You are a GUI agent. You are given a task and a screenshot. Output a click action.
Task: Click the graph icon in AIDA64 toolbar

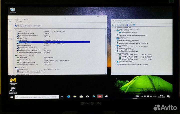(x=11, y=21)
